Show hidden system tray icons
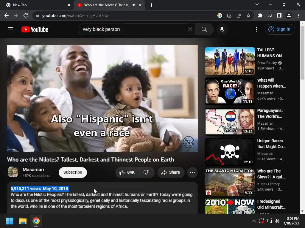This screenshot has width=305, height=228. [254, 221]
